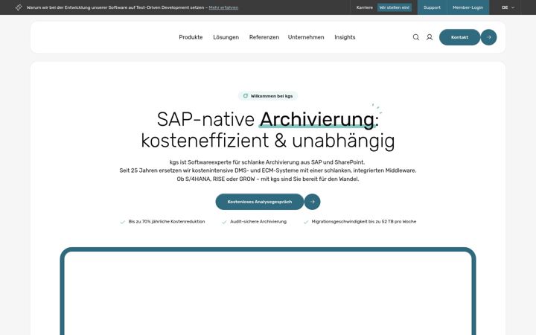Click Kostenloses Analysegespräch button
Screen dimensions: 536x335
tap(260, 202)
